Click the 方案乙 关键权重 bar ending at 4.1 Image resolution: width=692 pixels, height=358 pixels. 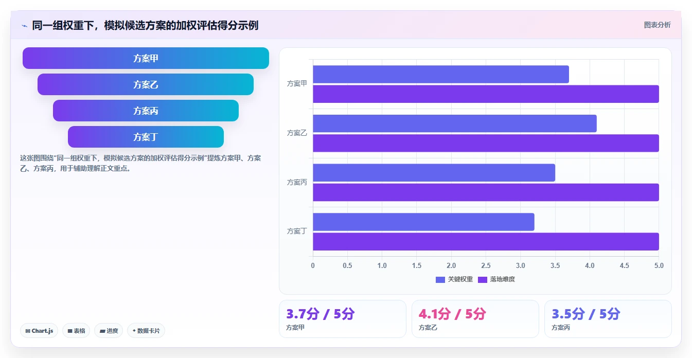point(455,123)
